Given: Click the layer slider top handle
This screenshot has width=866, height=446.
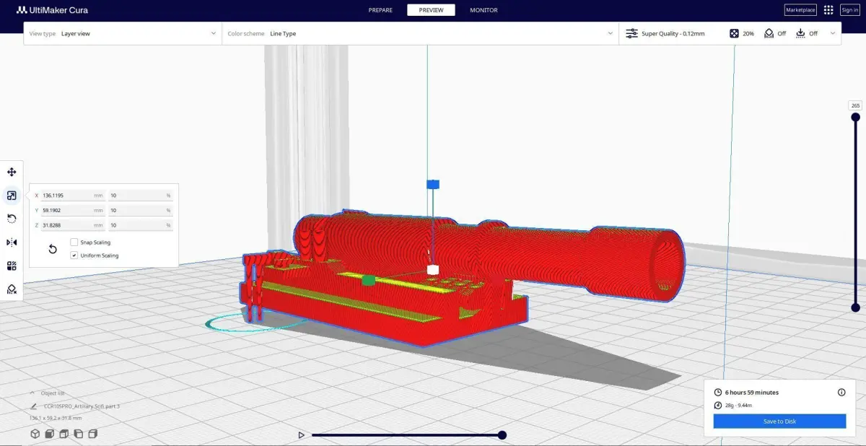Looking at the screenshot, I should [x=856, y=118].
